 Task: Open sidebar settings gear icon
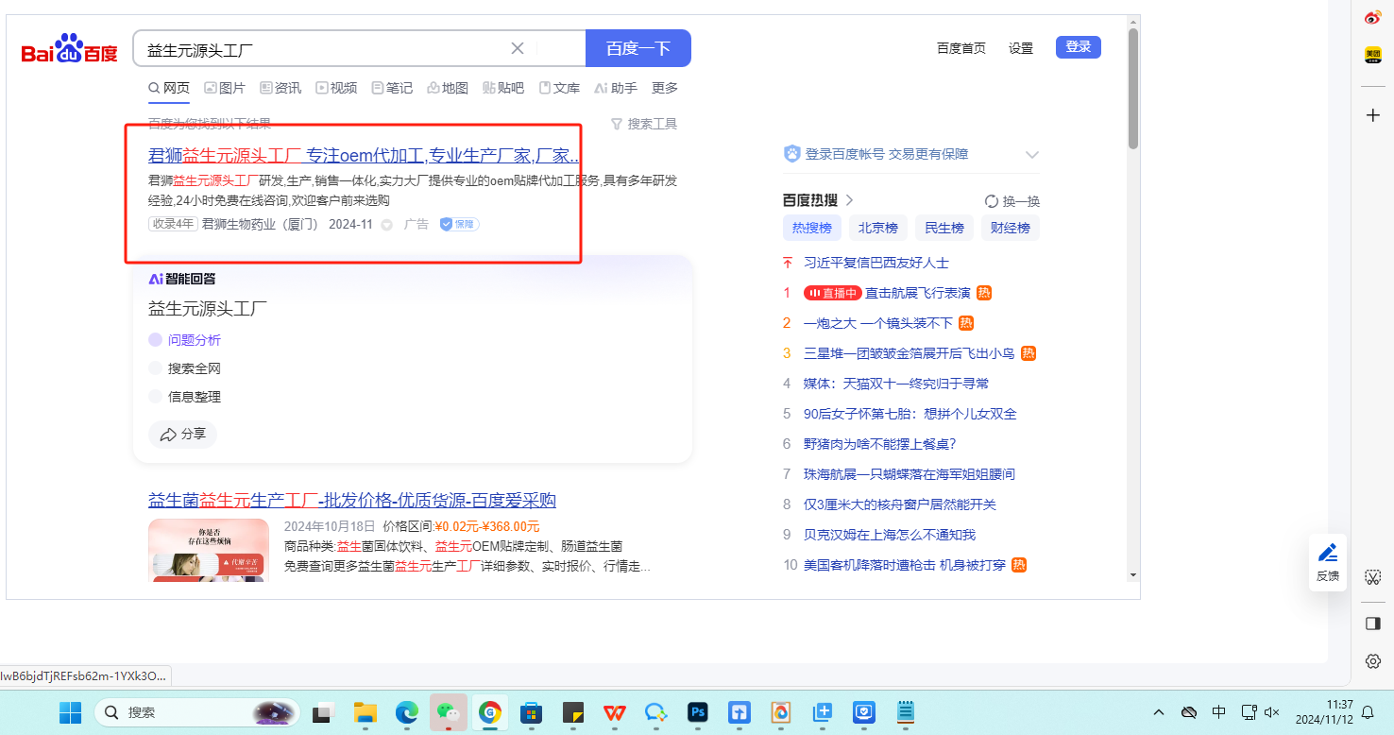tap(1373, 661)
